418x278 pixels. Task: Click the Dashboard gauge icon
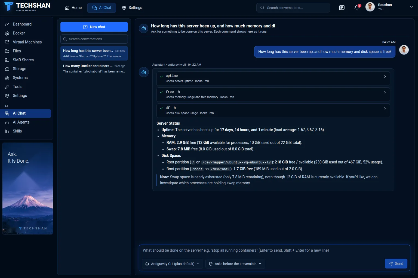(x=7, y=24)
